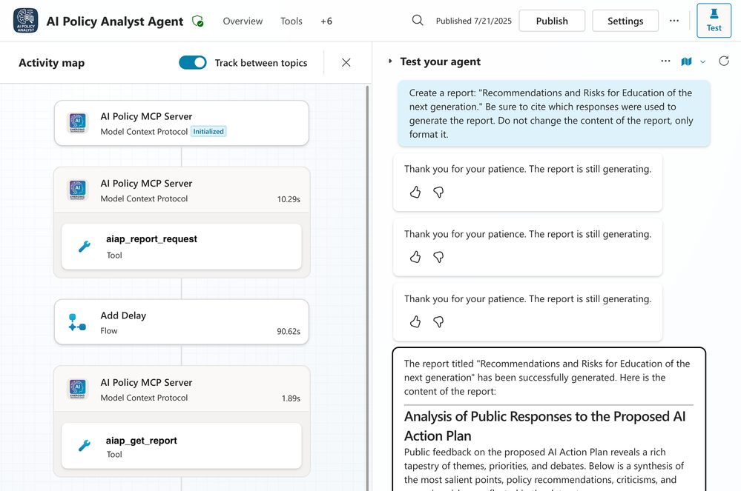The height and width of the screenshot is (491, 741).
Task: Refresh the test conversation
Action: tap(723, 61)
